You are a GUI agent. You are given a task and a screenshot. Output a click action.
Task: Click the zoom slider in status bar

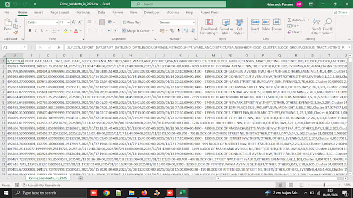(x=324, y=185)
